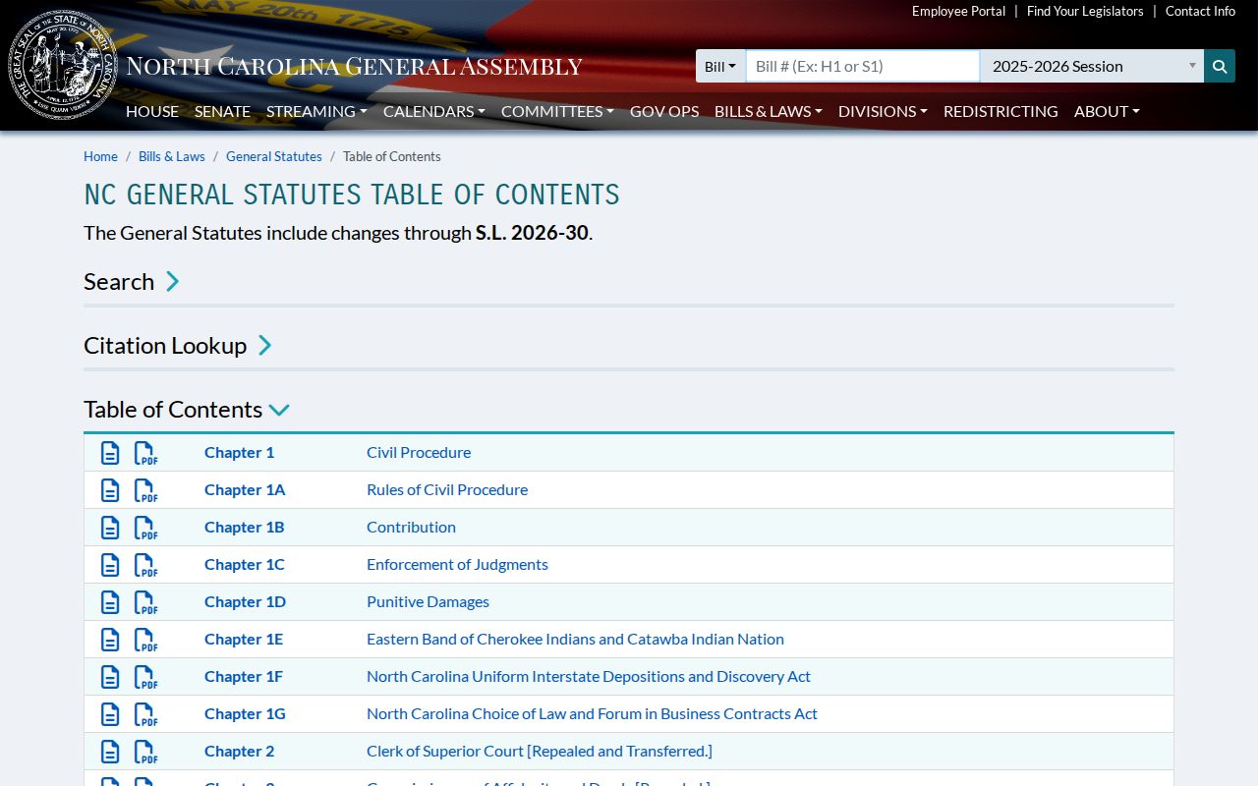
Task: Open the Punitive Damages chapter title
Action: [x=428, y=601]
